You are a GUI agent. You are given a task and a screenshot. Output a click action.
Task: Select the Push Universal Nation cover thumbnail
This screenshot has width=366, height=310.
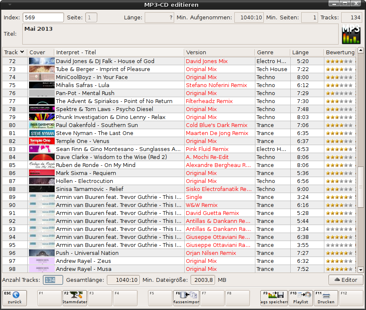(x=42, y=253)
